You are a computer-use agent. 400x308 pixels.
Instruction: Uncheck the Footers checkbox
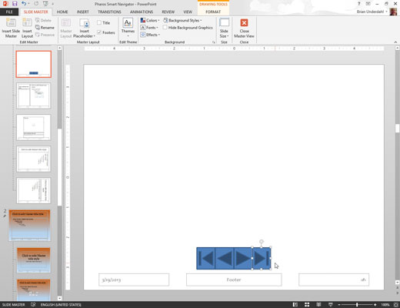(x=99, y=32)
